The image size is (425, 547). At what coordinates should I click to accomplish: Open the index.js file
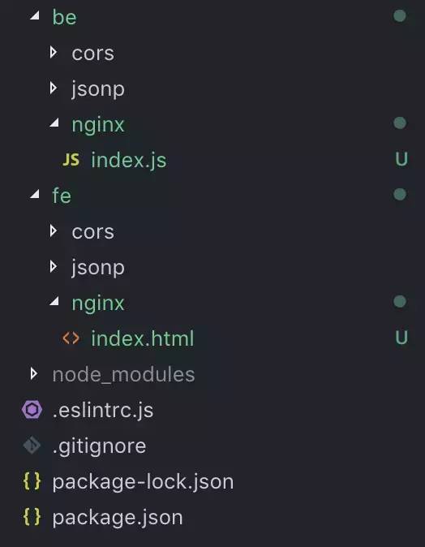pyautogui.click(x=129, y=161)
